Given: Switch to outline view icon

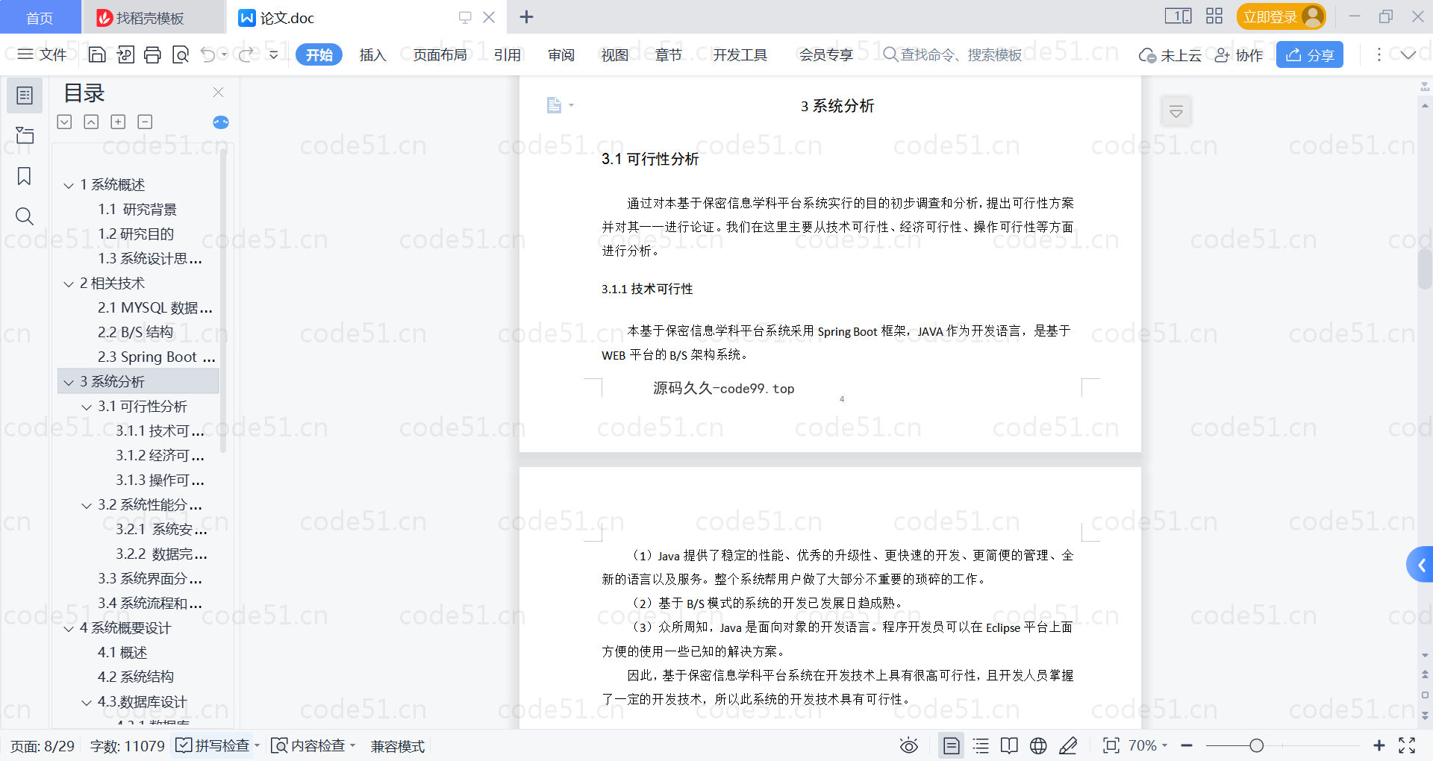Looking at the screenshot, I should pyautogui.click(x=981, y=745).
